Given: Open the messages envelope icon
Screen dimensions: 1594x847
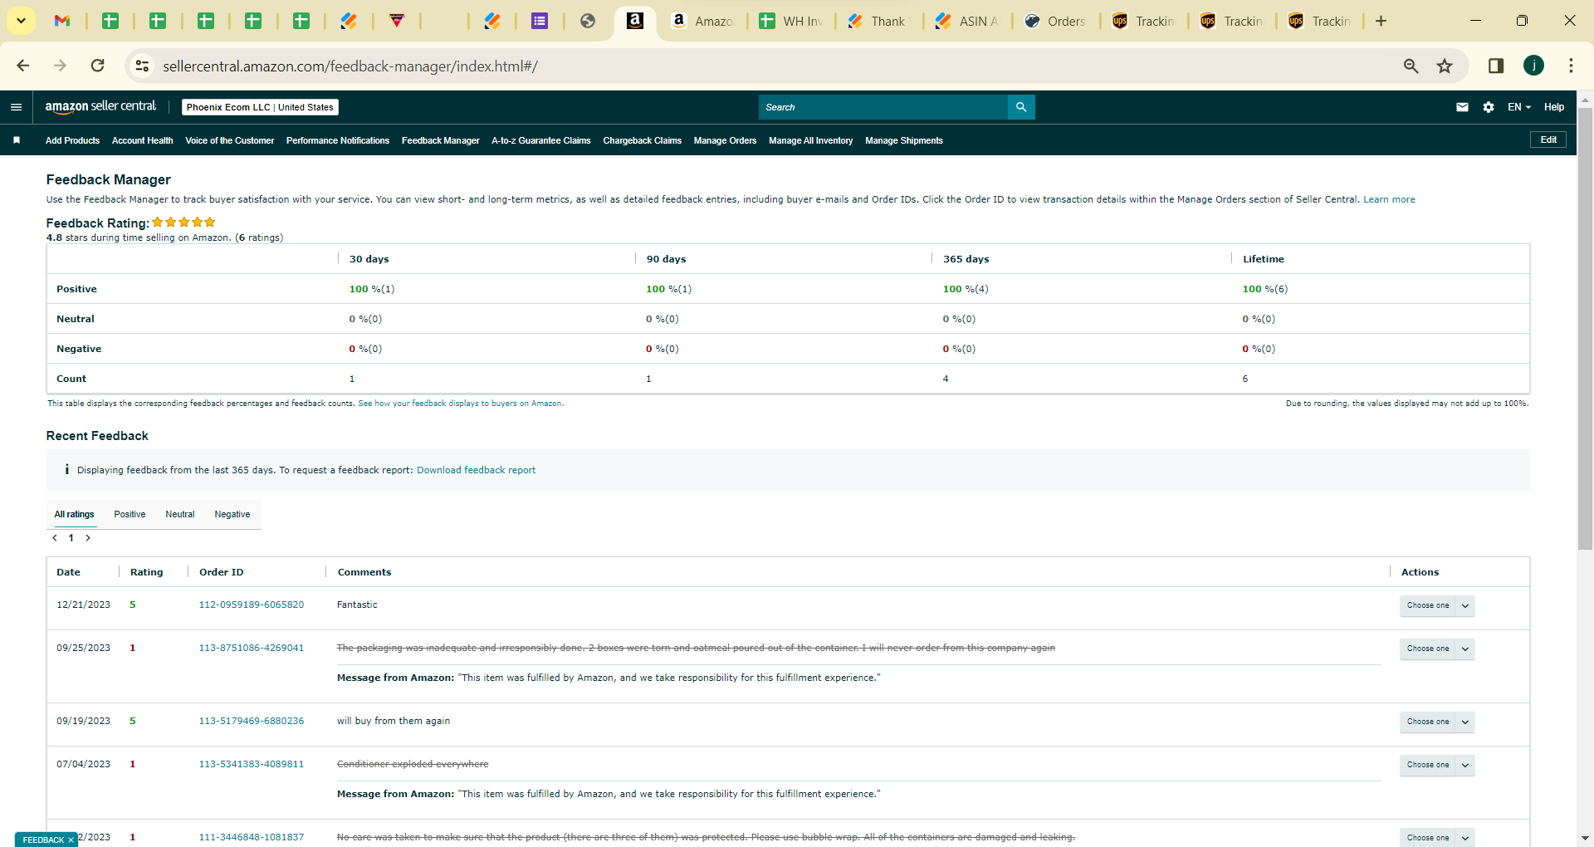Looking at the screenshot, I should 1462,107.
